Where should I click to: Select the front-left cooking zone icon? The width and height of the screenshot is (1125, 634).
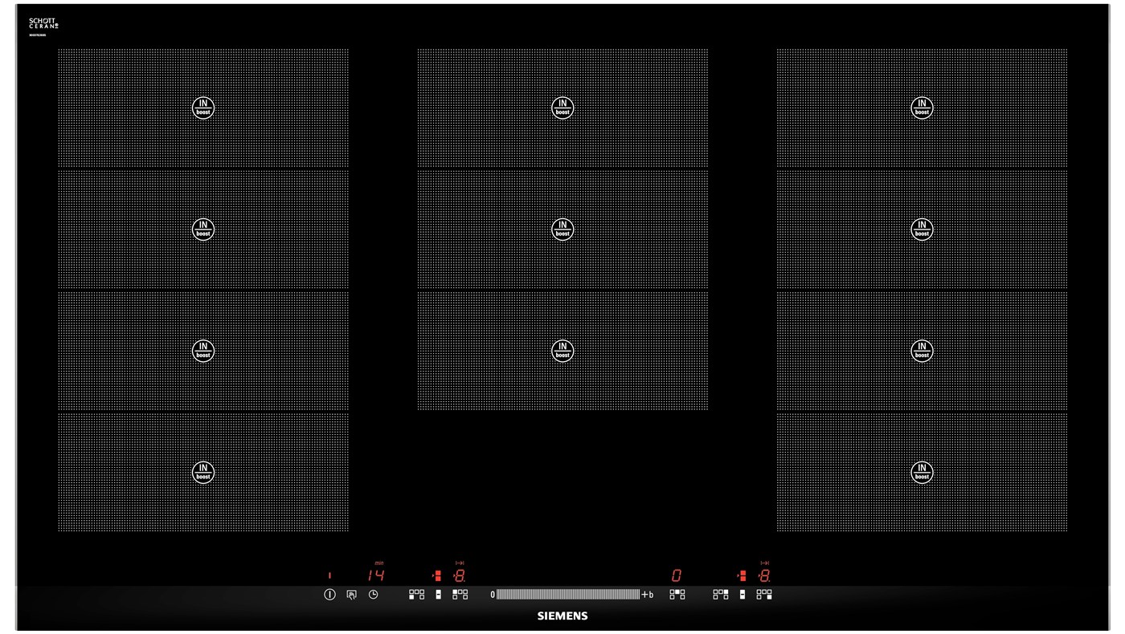coord(416,595)
